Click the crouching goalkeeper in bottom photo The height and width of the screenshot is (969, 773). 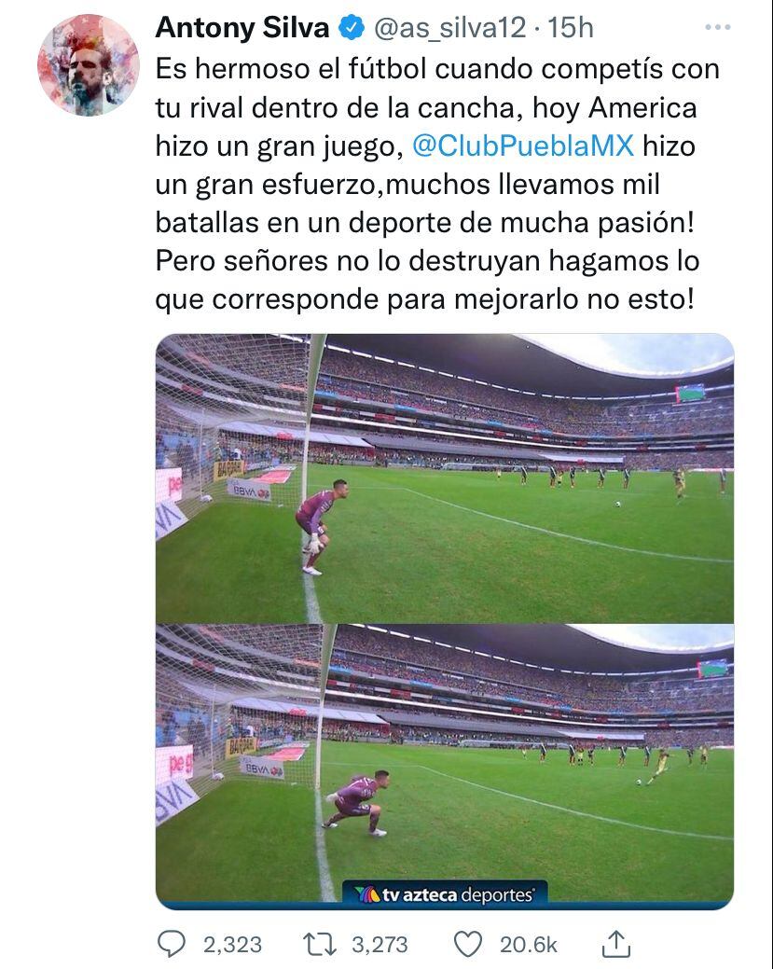click(x=357, y=803)
